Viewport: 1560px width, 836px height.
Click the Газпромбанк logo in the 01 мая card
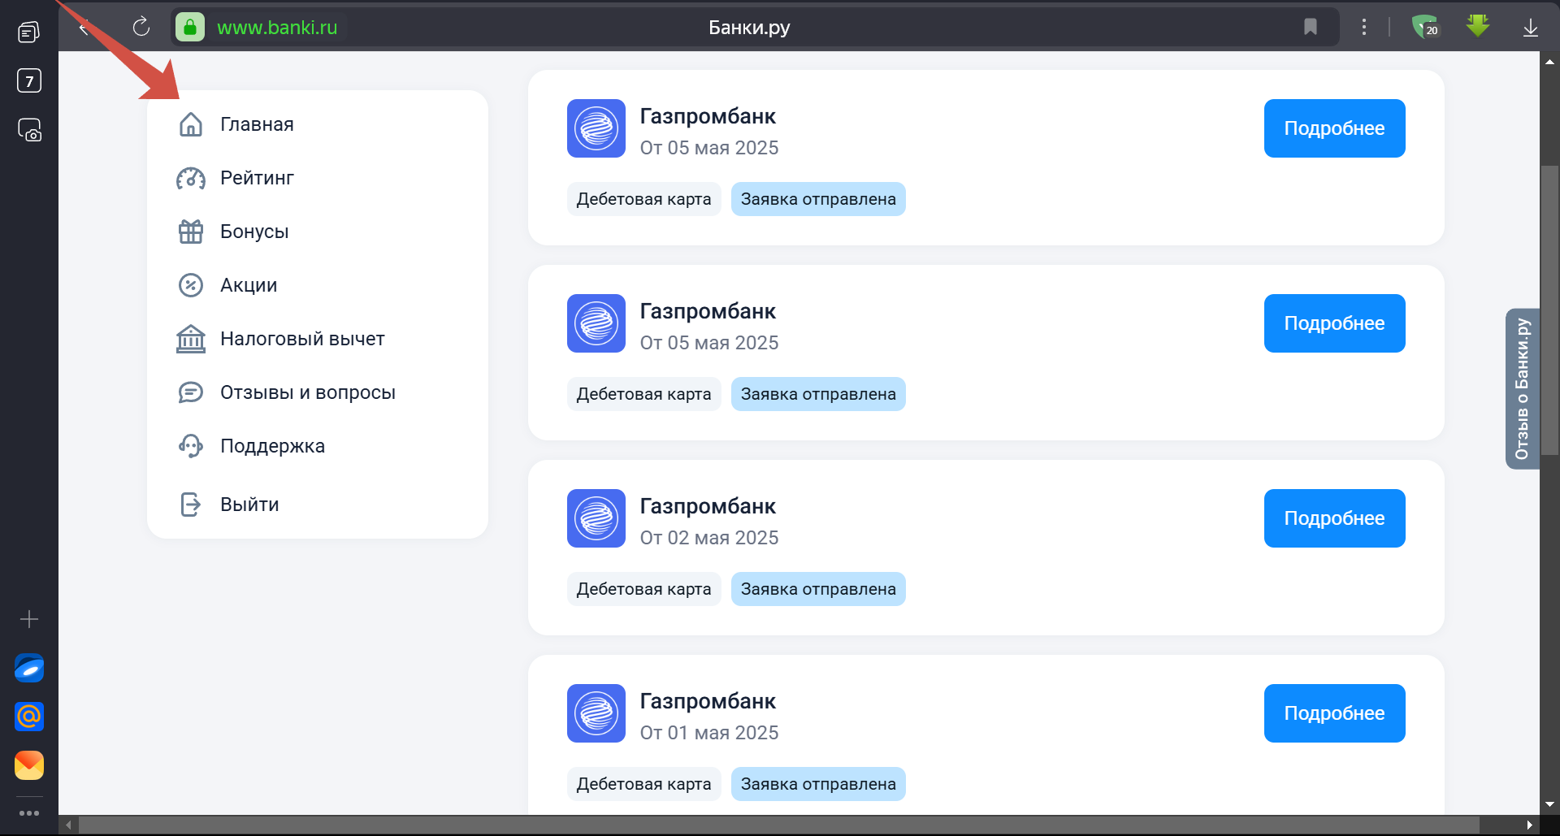596,713
